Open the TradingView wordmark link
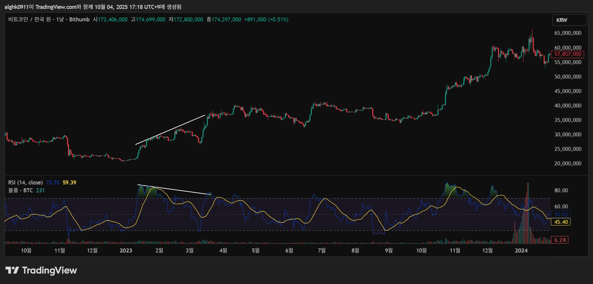 click(49, 271)
